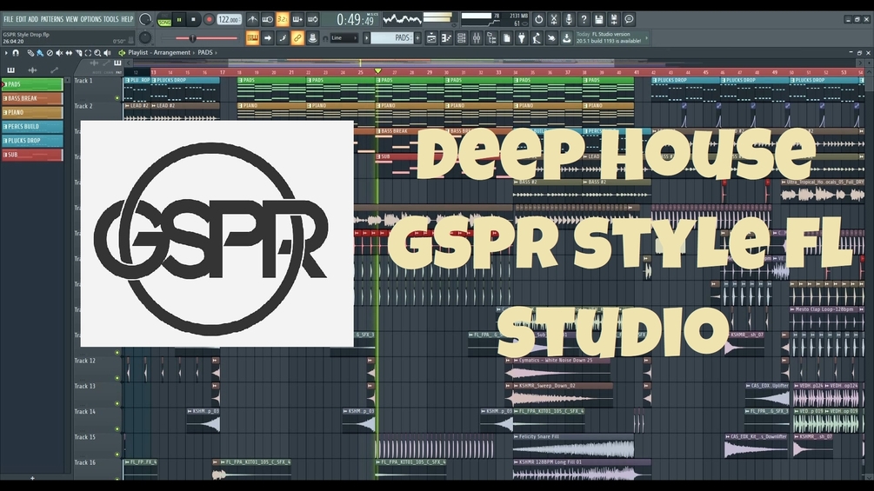The height and width of the screenshot is (491, 874).
Task: Select the BASS BREAK pattern
Action: 32,98
